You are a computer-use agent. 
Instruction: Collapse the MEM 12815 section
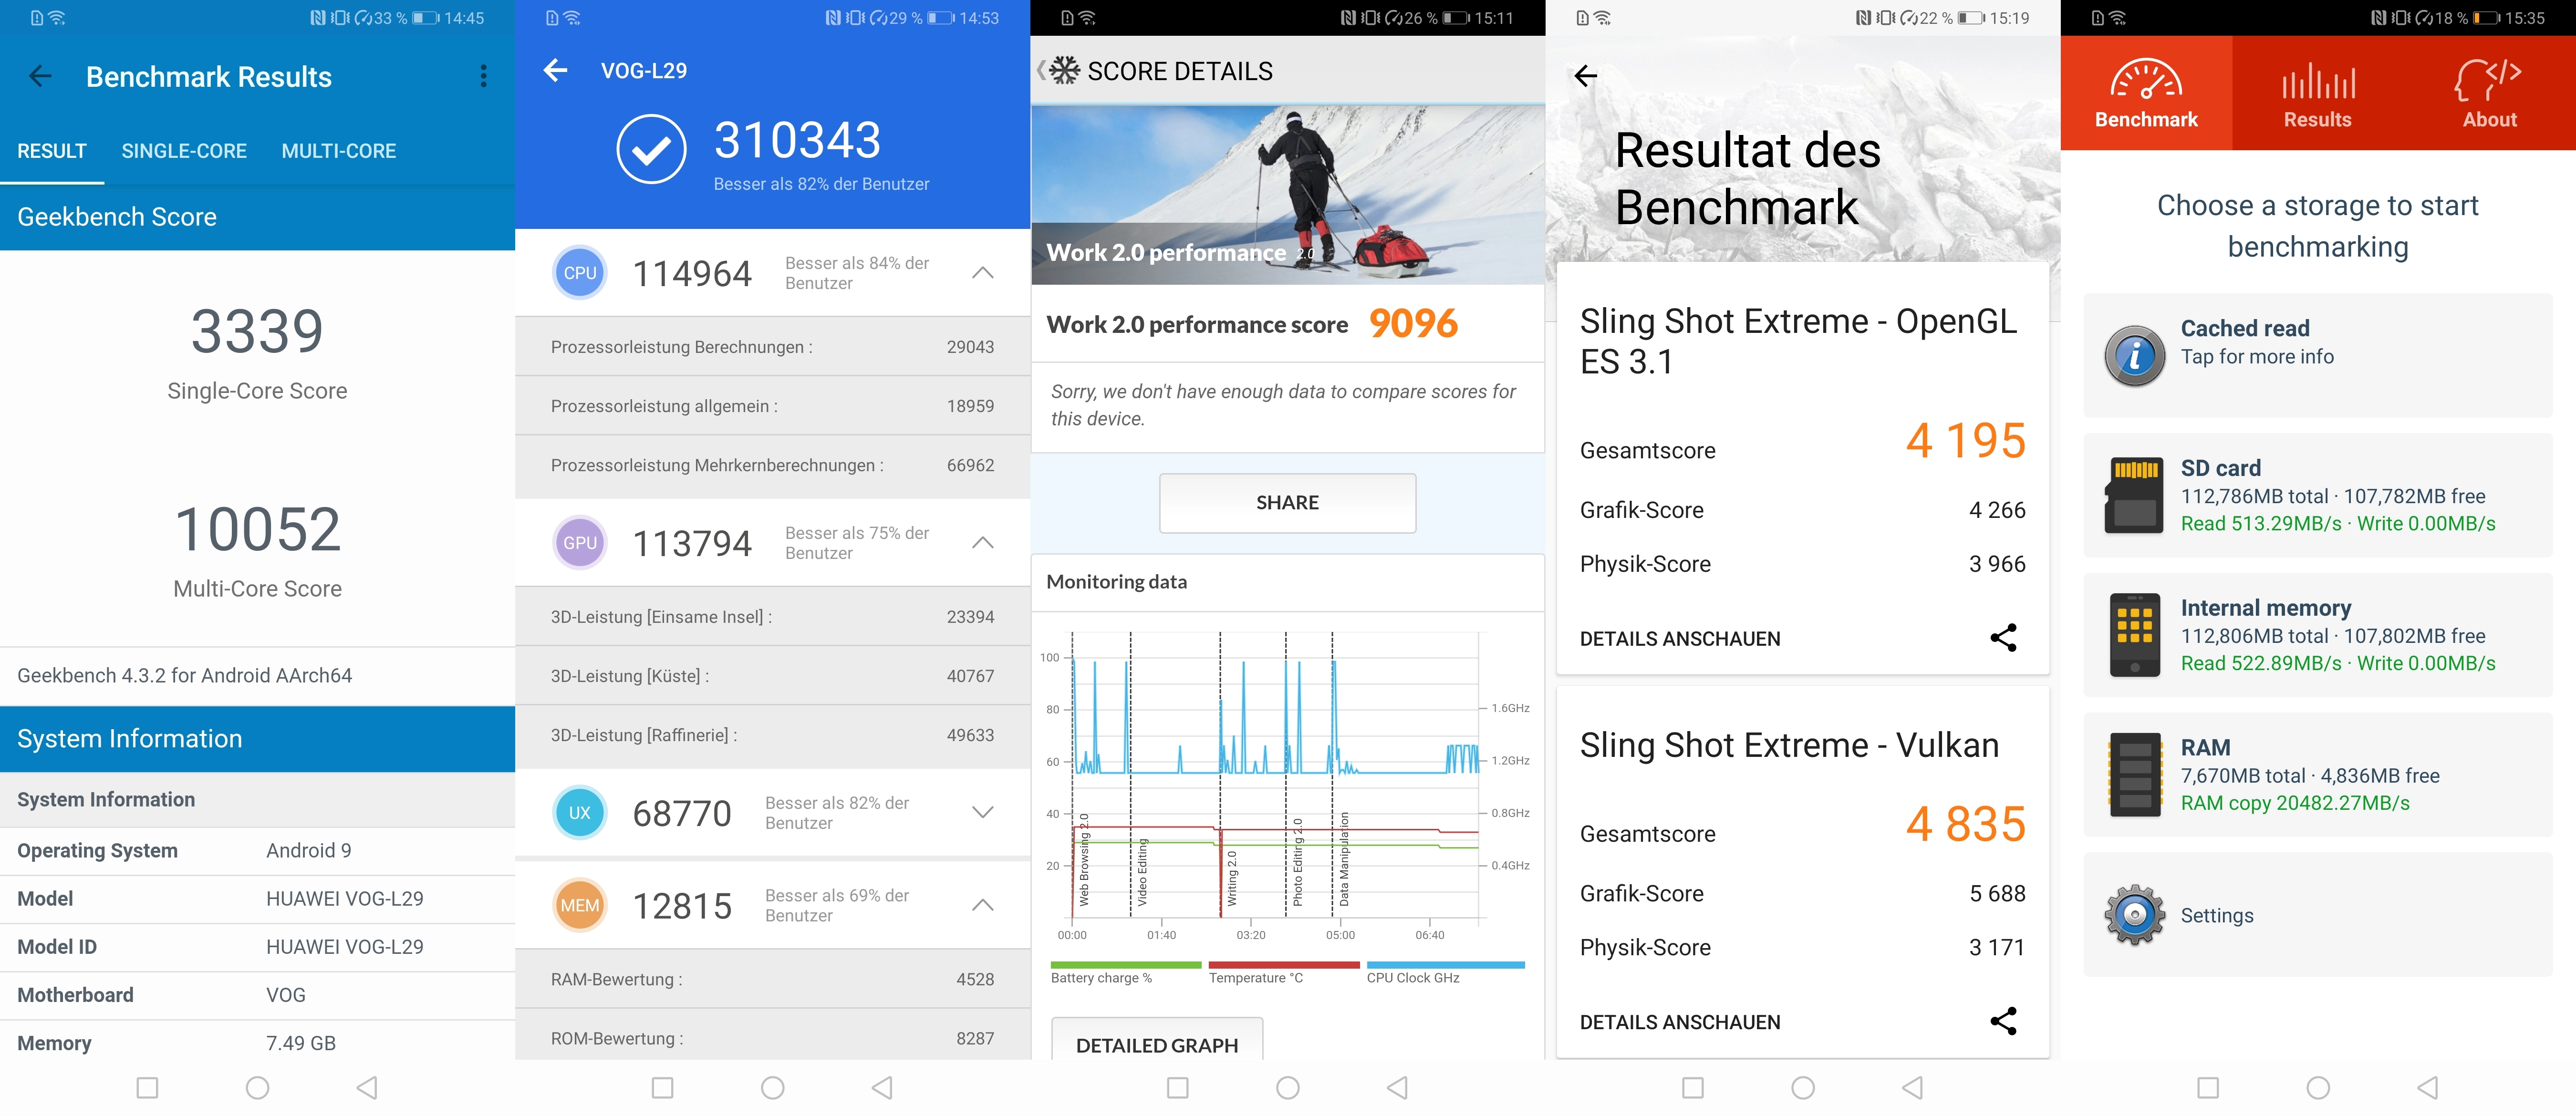click(983, 905)
